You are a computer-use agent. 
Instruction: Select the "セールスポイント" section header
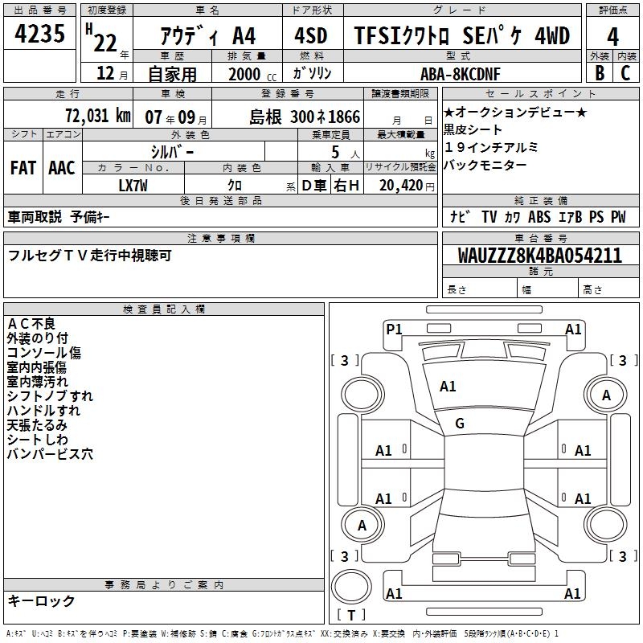(540, 93)
